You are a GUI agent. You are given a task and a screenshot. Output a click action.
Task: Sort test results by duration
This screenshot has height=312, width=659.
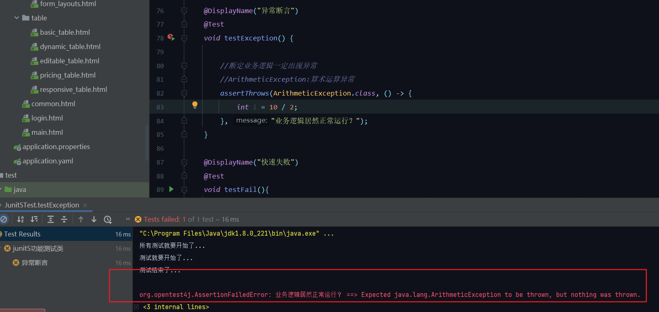(x=34, y=219)
